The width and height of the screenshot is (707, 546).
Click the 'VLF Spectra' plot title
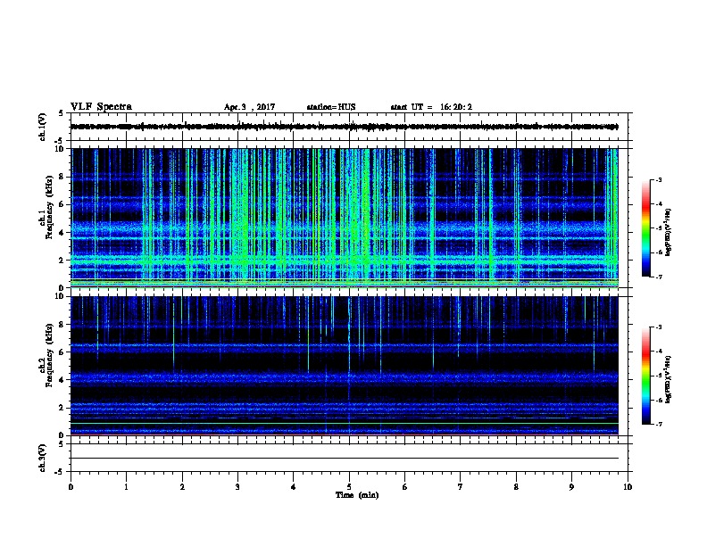pyautogui.click(x=101, y=107)
